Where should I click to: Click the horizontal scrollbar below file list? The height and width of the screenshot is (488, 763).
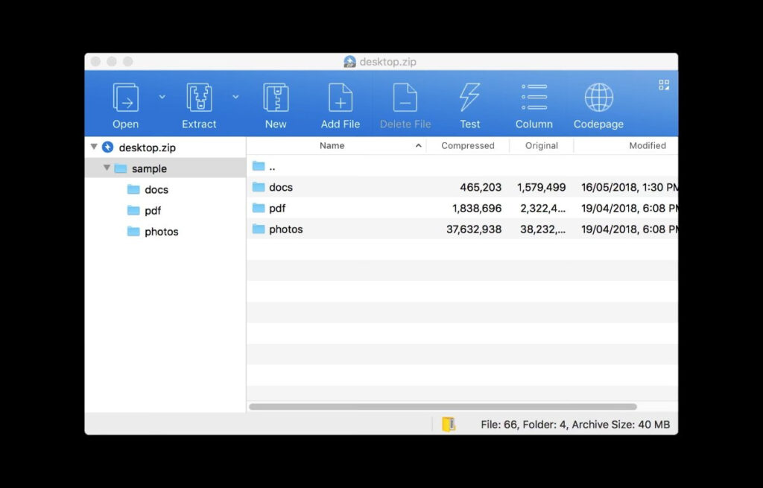(443, 407)
